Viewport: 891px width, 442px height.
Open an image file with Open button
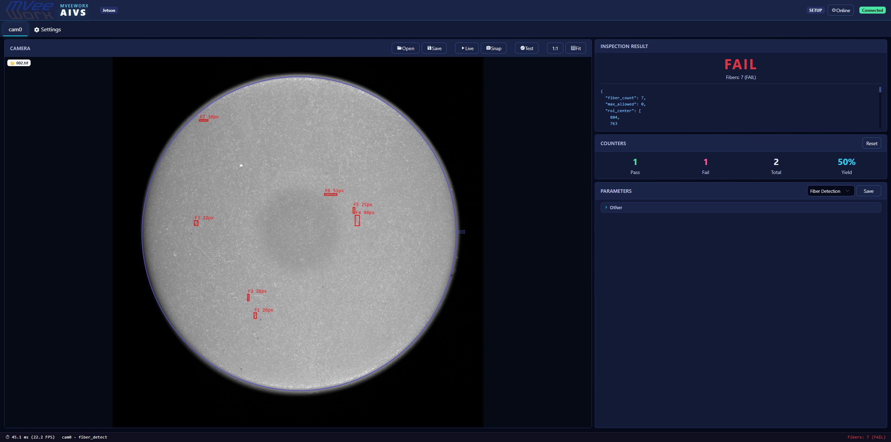coord(405,48)
